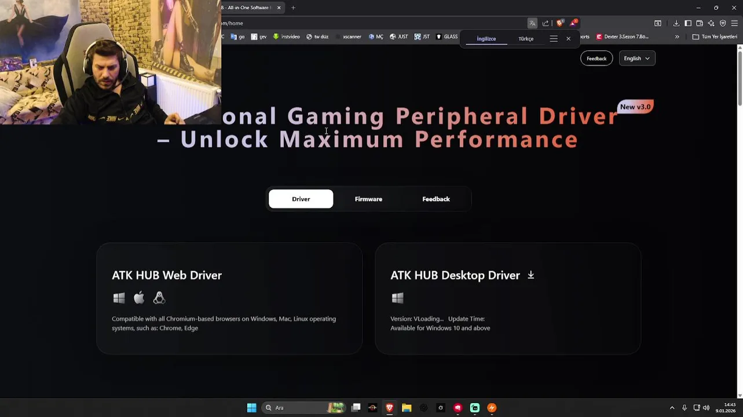743x417 pixels.
Task: Open the JUST bookmark
Action: click(x=399, y=36)
